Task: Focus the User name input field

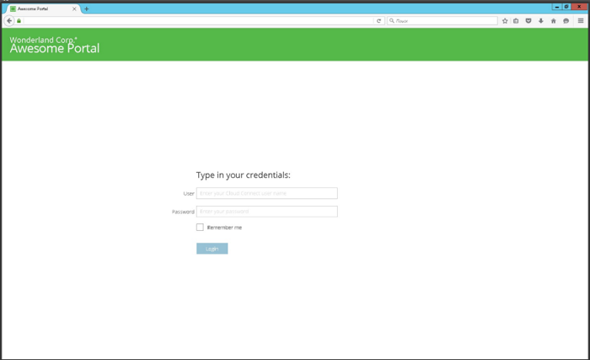Action: coord(267,193)
